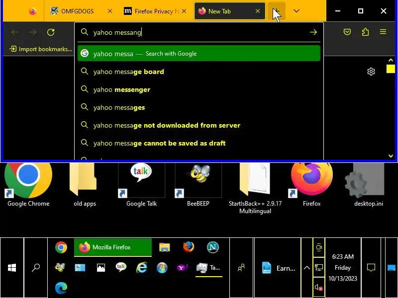Select the 'yahoo messages' suggestion
This screenshot has width=398, height=298.
point(199,107)
